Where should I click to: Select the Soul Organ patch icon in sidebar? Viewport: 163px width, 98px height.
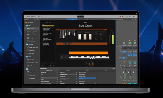28,29
